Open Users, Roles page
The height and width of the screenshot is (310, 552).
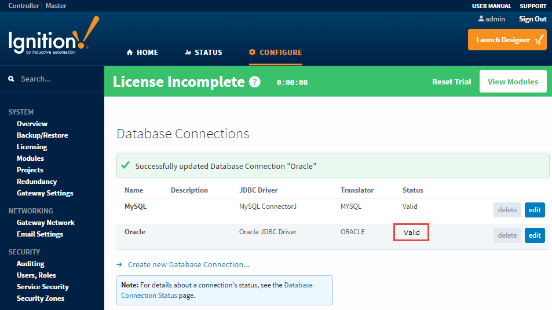[x=36, y=275]
